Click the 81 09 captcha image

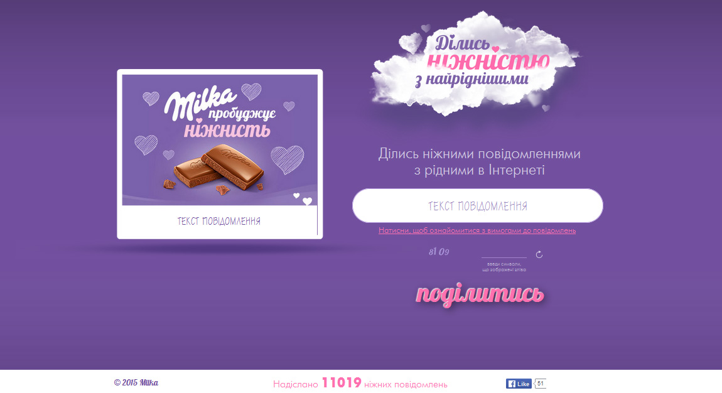439,252
